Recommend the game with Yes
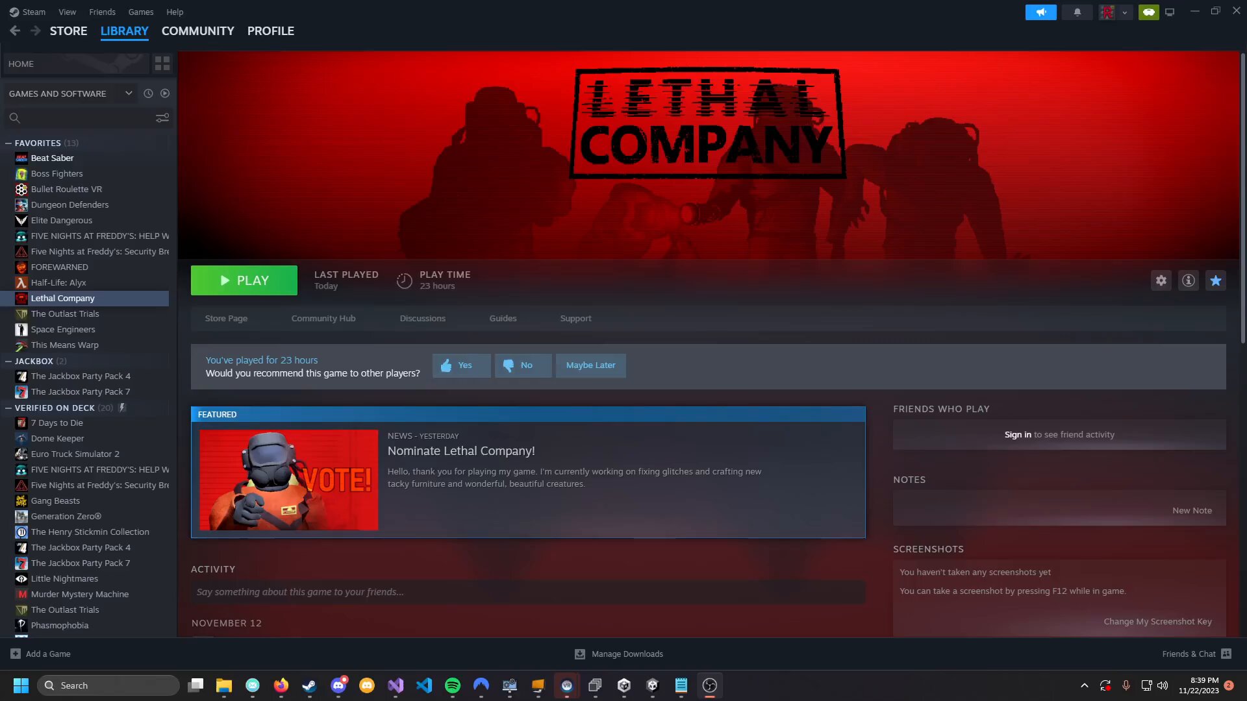 (x=462, y=365)
